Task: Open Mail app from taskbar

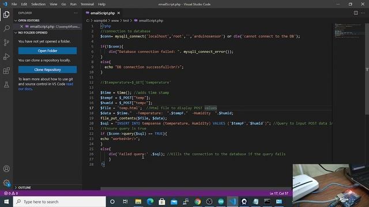Action: 174,202
